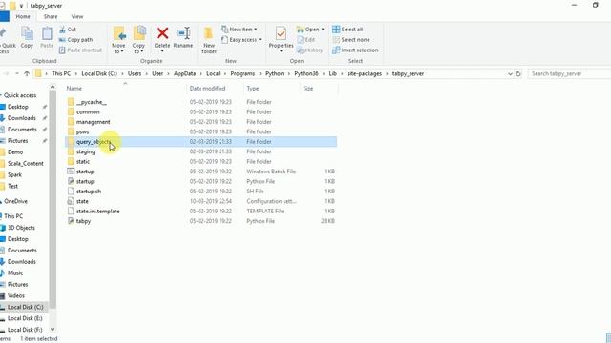Viewport: 611px width, 343px height.
Task: Navigate to Lib in address path
Action: (x=332, y=73)
